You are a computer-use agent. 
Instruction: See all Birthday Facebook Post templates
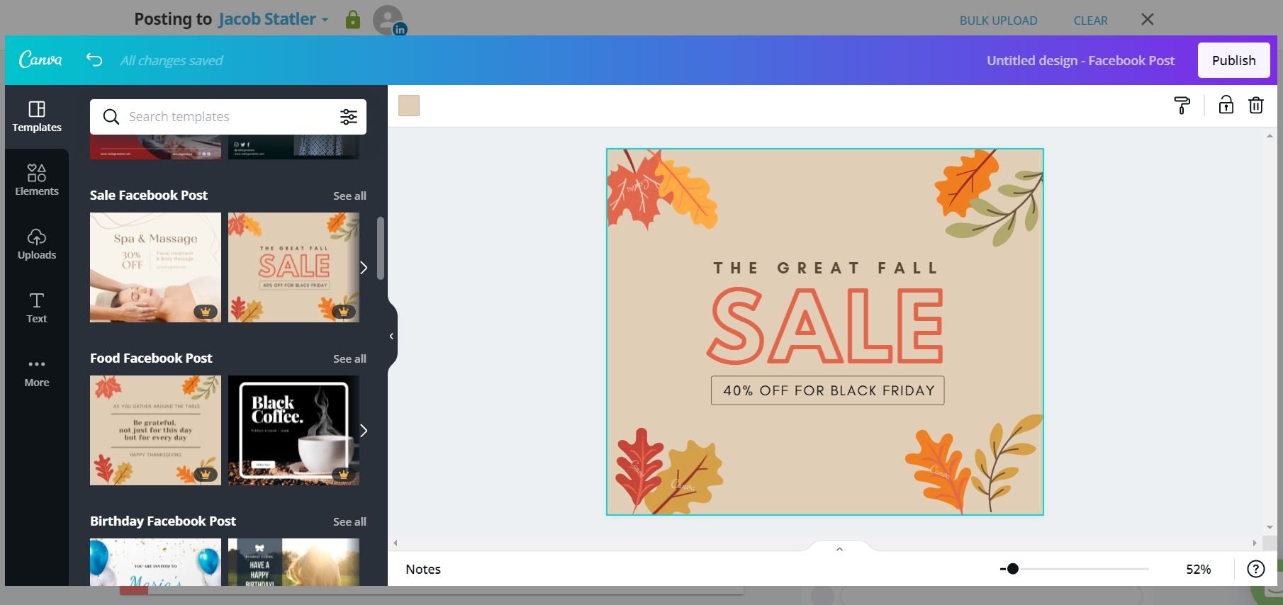349,521
